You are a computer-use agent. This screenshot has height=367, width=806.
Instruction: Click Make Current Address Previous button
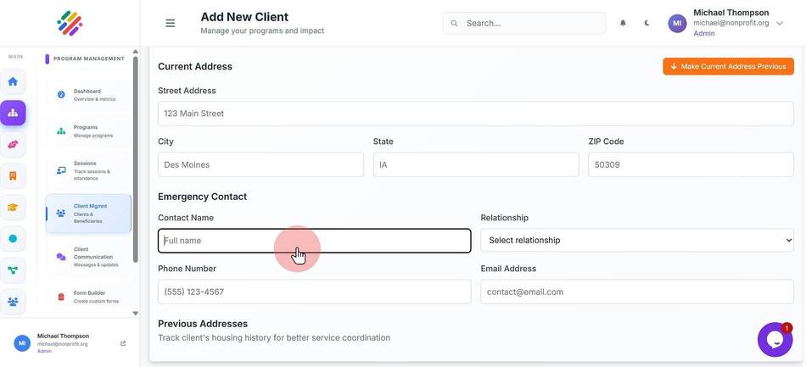tap(728, 66)
